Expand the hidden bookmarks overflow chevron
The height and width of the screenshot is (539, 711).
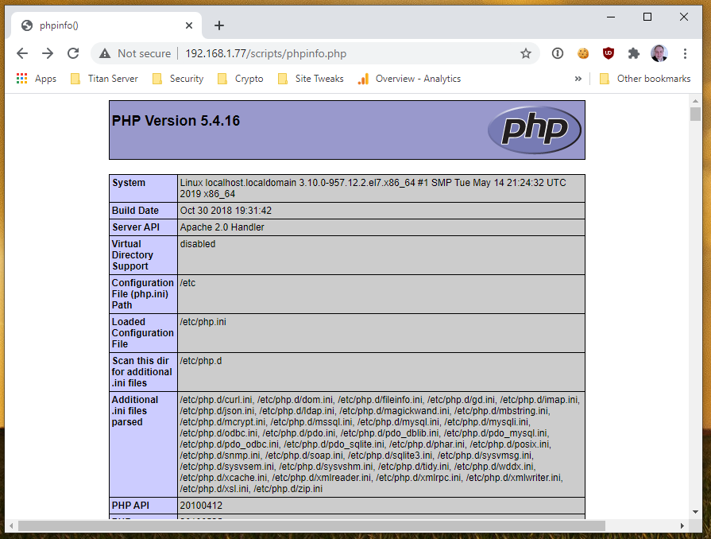coord(578,79)
